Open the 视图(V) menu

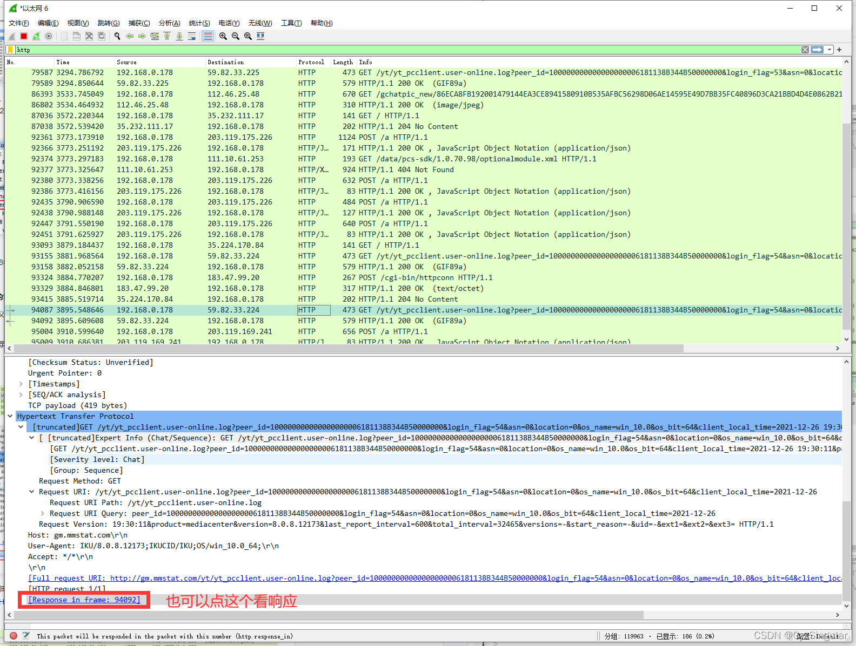point(78,23)
